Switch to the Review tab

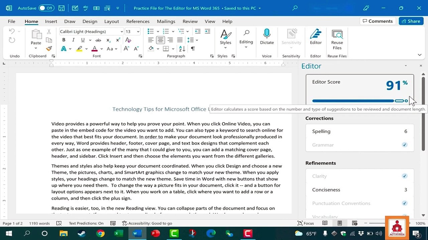click(x=190, y=21)
